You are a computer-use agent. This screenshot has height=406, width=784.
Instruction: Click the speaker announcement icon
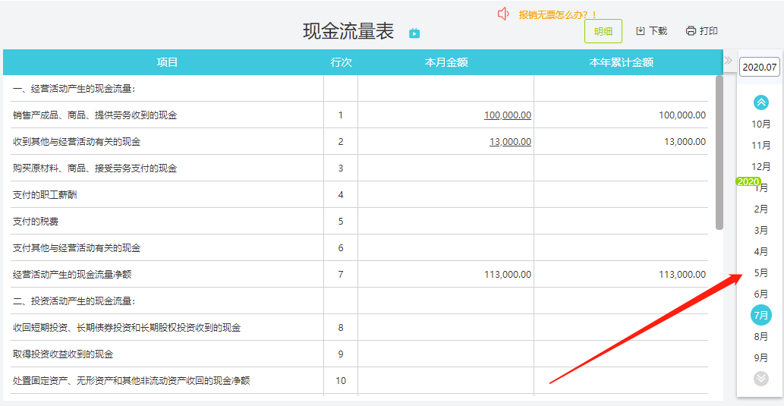pos(503,14)
